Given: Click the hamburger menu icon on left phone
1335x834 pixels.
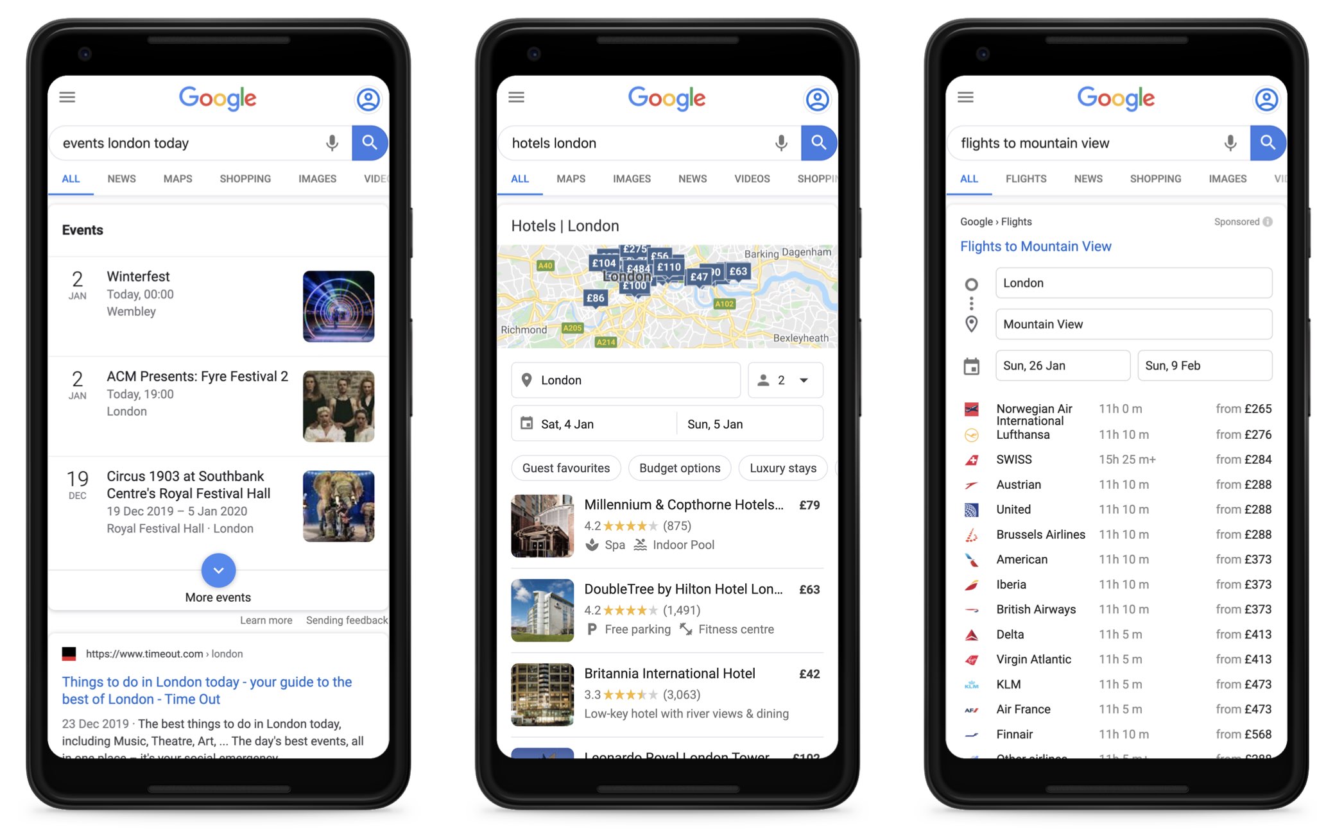Looking at the screenshot, I should (x=67, y=97).
